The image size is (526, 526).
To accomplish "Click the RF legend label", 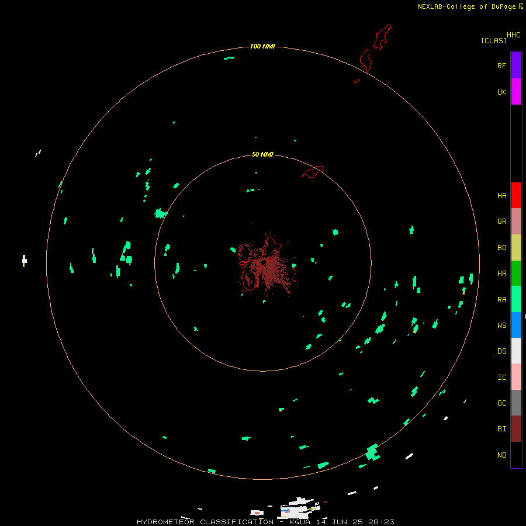I will pos(501,65).
